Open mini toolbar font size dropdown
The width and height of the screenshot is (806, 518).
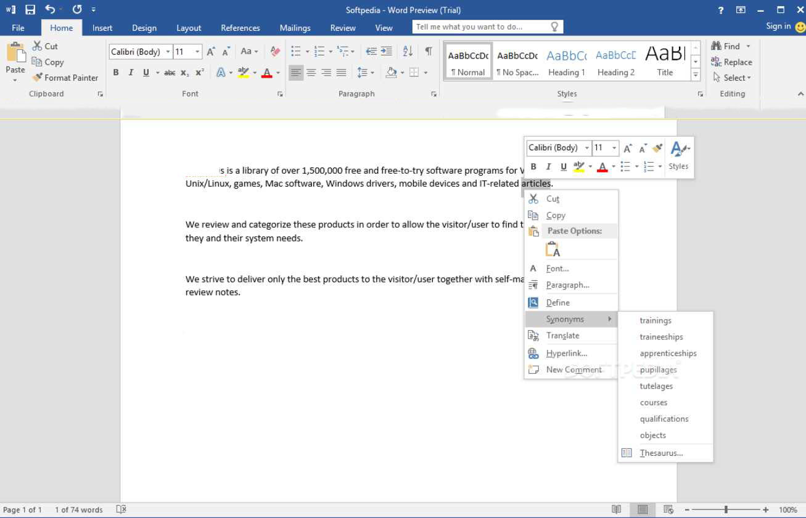[x=614, y=148]
